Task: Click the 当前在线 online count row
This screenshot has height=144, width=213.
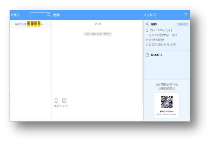Action: (x=29, y=24)
